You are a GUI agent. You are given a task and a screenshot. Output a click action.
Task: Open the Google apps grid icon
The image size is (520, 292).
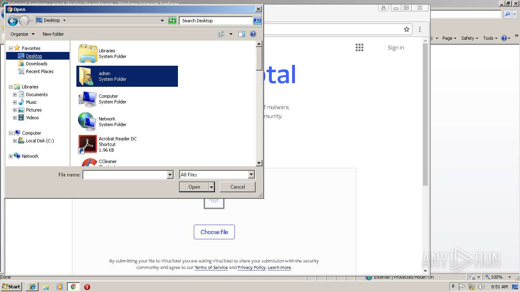pos(360,47)
